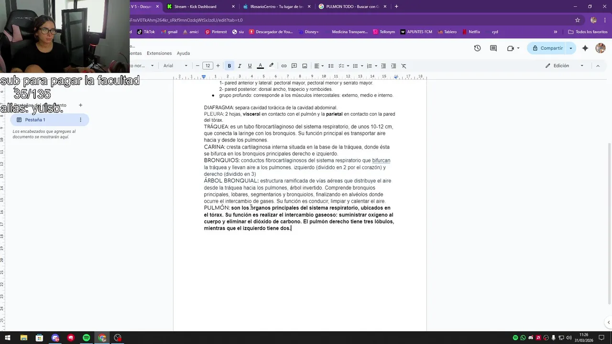Open the highlight color picker
Image resolution: width=612 pixels, height=344 pixels.
coord(271,66)
